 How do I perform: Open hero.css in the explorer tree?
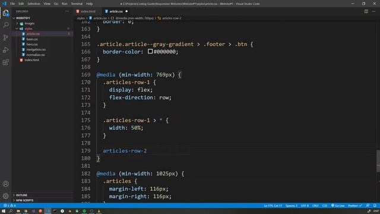pos(32,44)
